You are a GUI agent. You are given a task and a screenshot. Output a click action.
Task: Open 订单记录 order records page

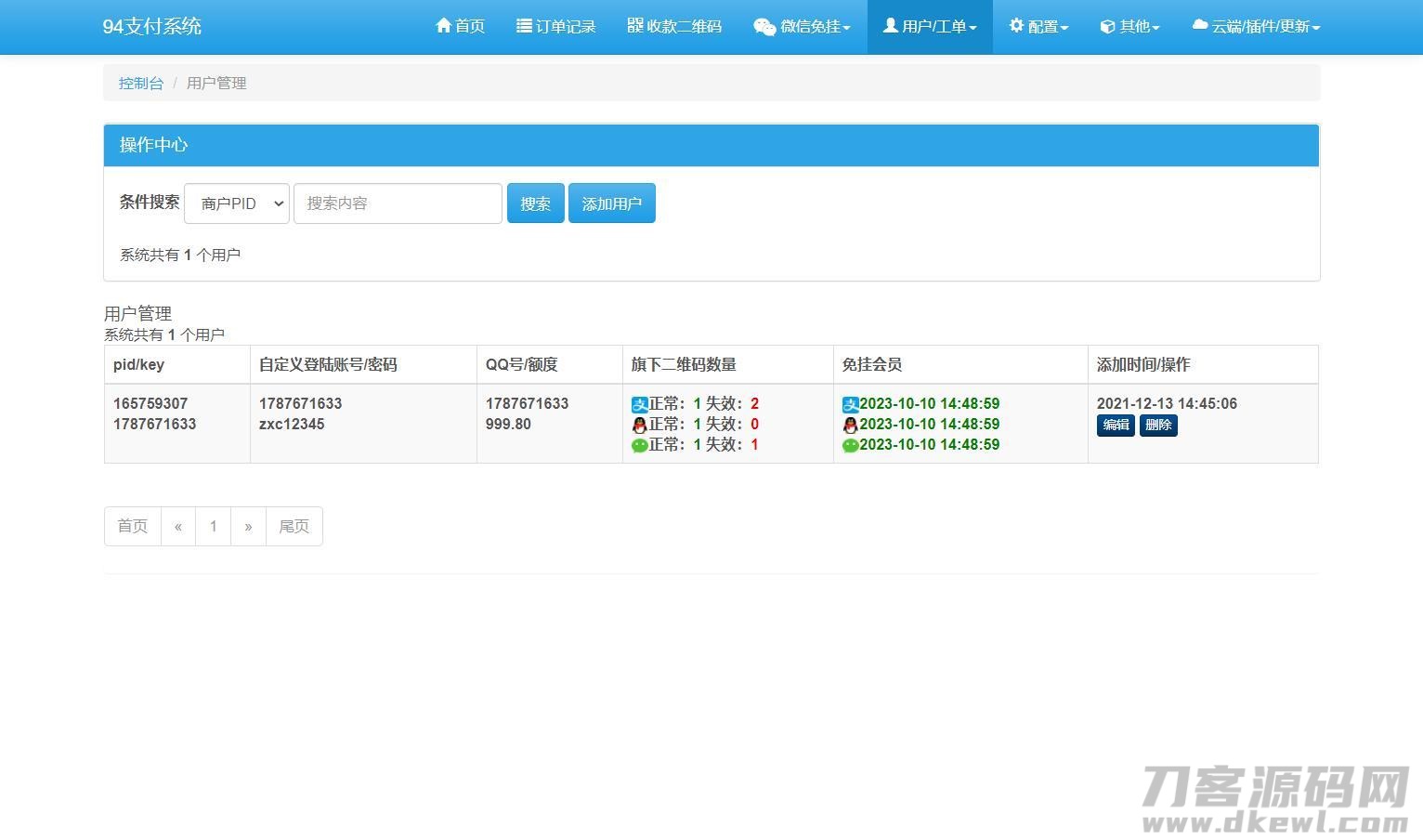(555, 27)
